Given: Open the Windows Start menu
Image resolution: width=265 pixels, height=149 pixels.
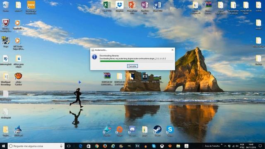Looking at the screenshot, I should [3, 146].
